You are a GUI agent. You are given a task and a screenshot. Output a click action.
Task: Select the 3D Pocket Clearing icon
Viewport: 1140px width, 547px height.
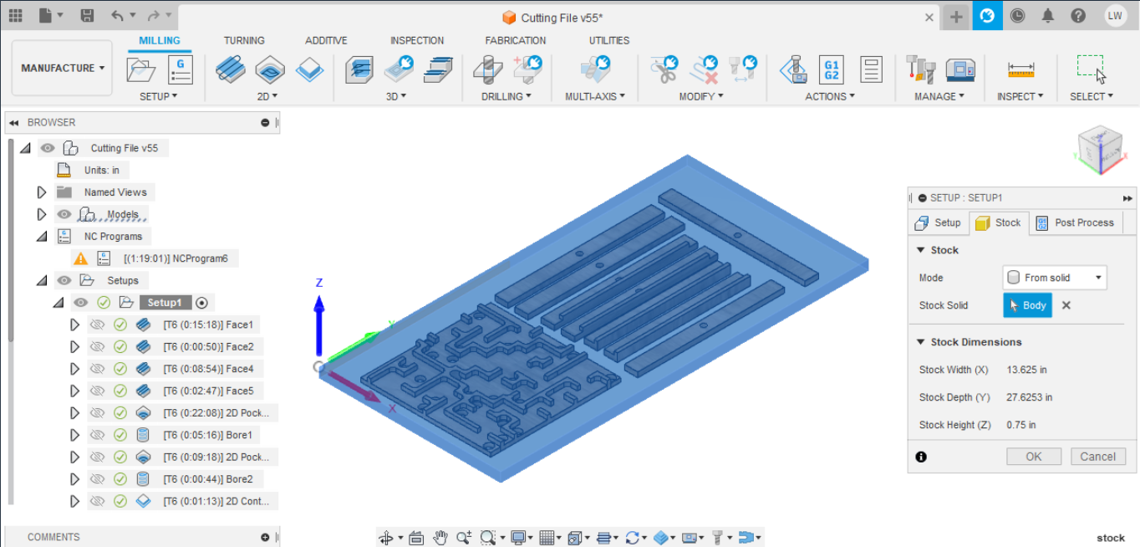coord(399,69)
